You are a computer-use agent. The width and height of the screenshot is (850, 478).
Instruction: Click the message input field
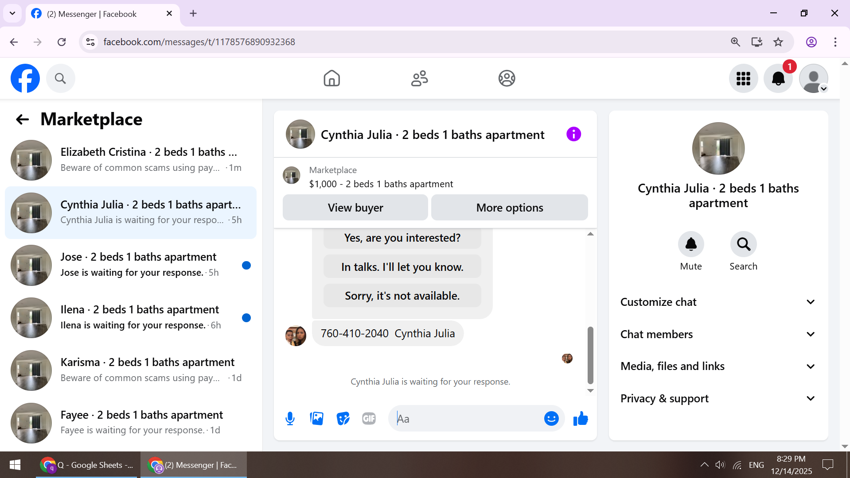pyautogui.click(x=465, y=418)
